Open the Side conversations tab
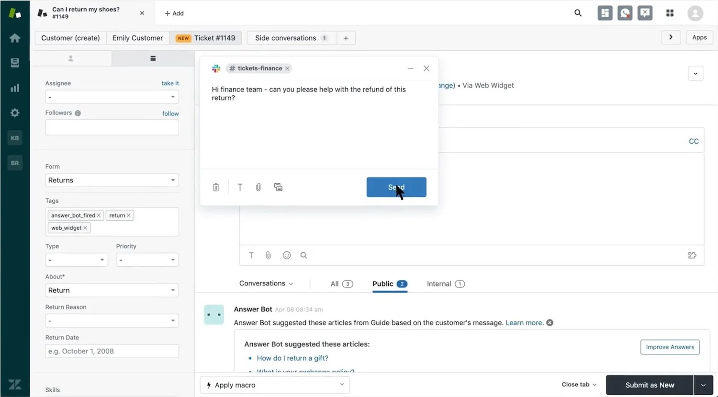 click(292, 38)
